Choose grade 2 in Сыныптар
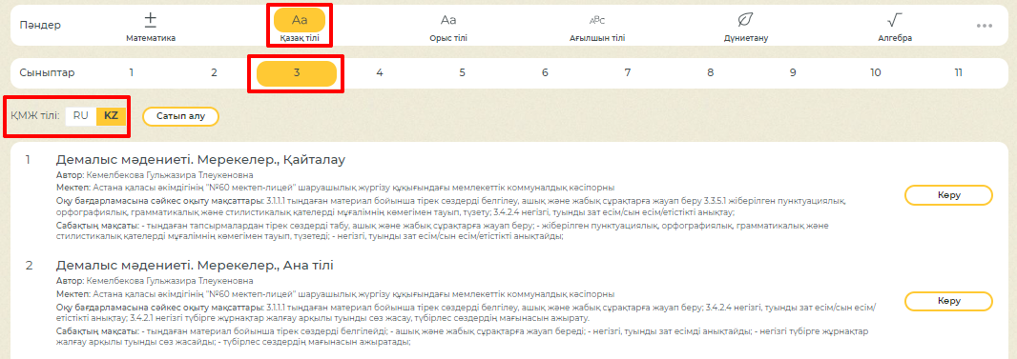Viewport: 1017px width, 359px height. pos(214,73)
